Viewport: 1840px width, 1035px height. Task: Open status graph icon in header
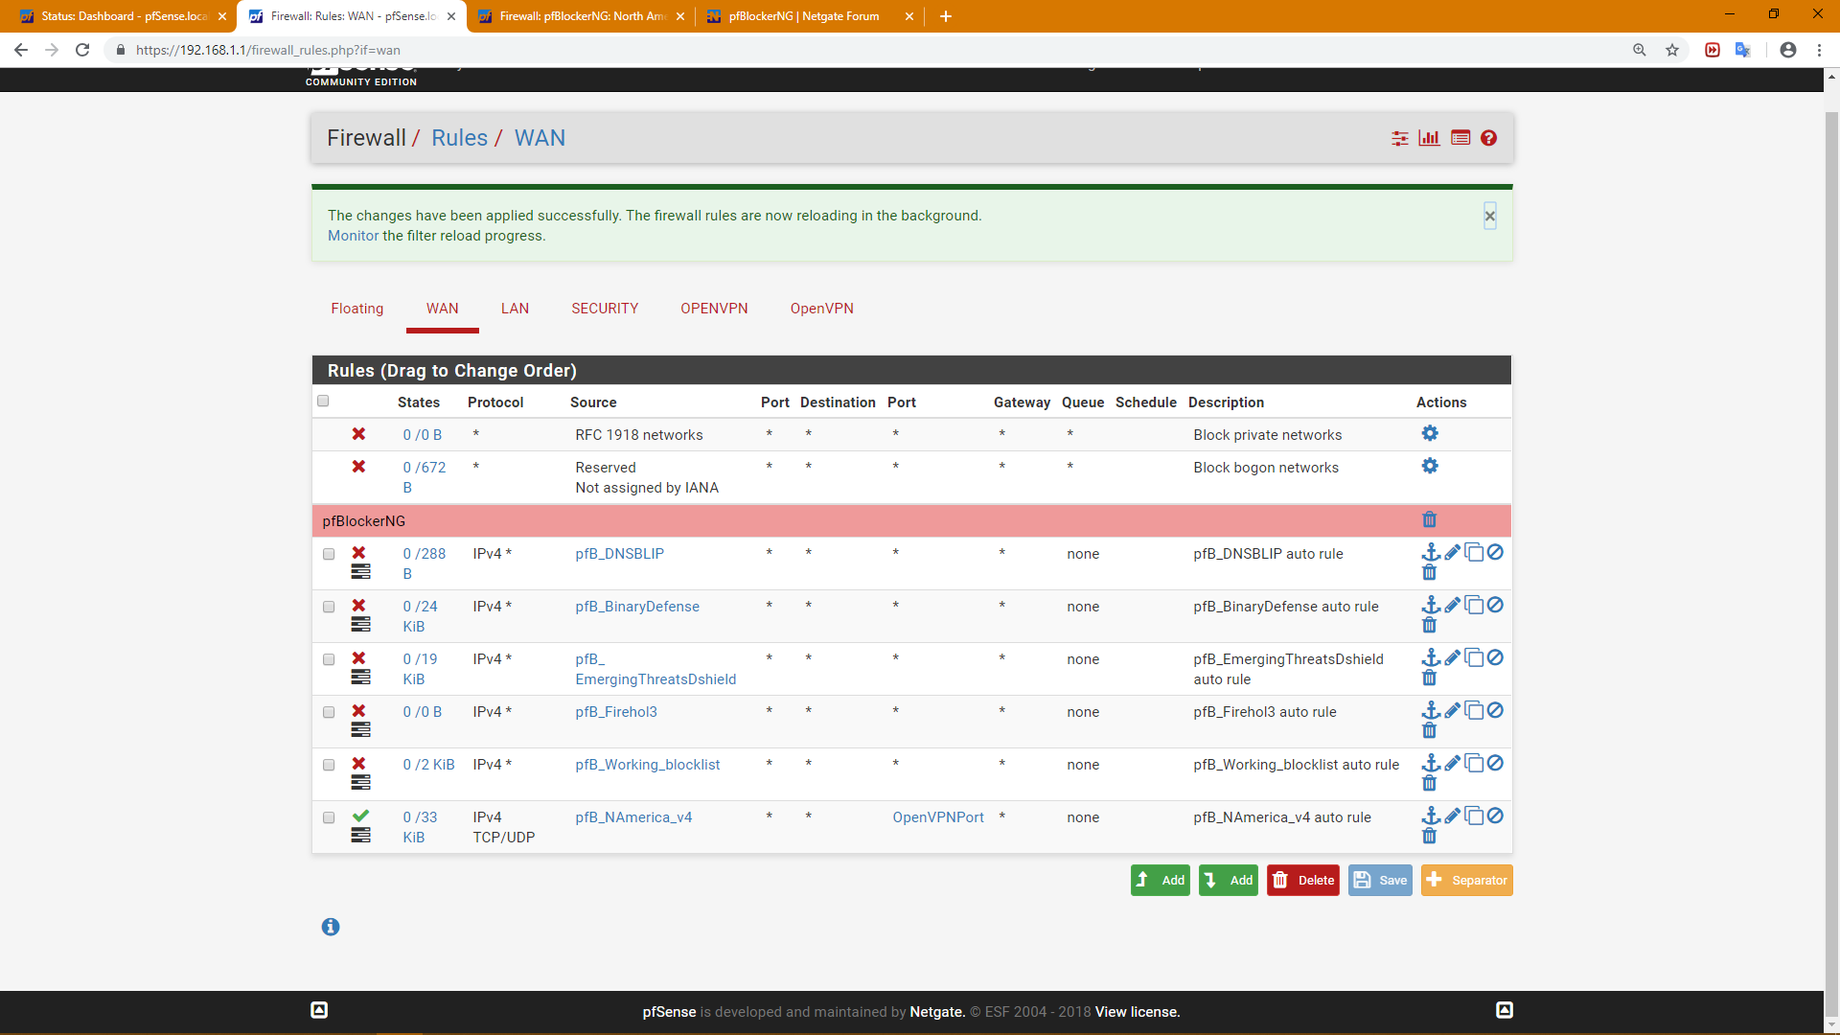[x=1429, y=138]
